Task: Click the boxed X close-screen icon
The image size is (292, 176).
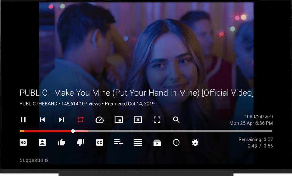Action: tap(138, 120)
